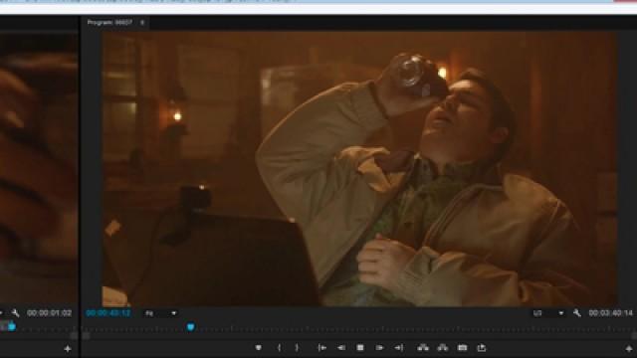Click the Source Monitor playhead marker
Image resolution: width=637 pixels, height=358 pixels.
point(12,326)
